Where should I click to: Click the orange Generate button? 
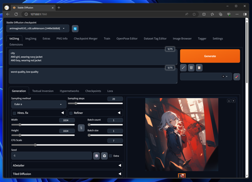tap(210, 56)
